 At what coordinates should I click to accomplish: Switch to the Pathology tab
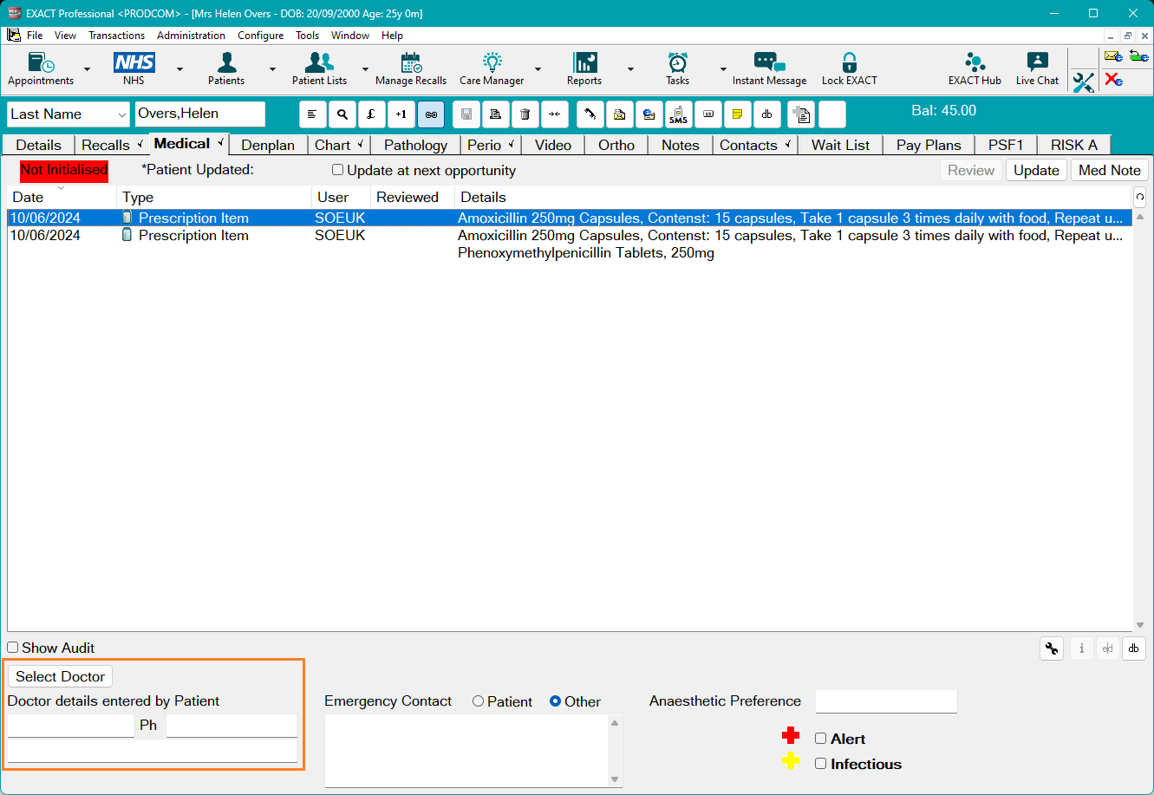(x=414, y=145)
